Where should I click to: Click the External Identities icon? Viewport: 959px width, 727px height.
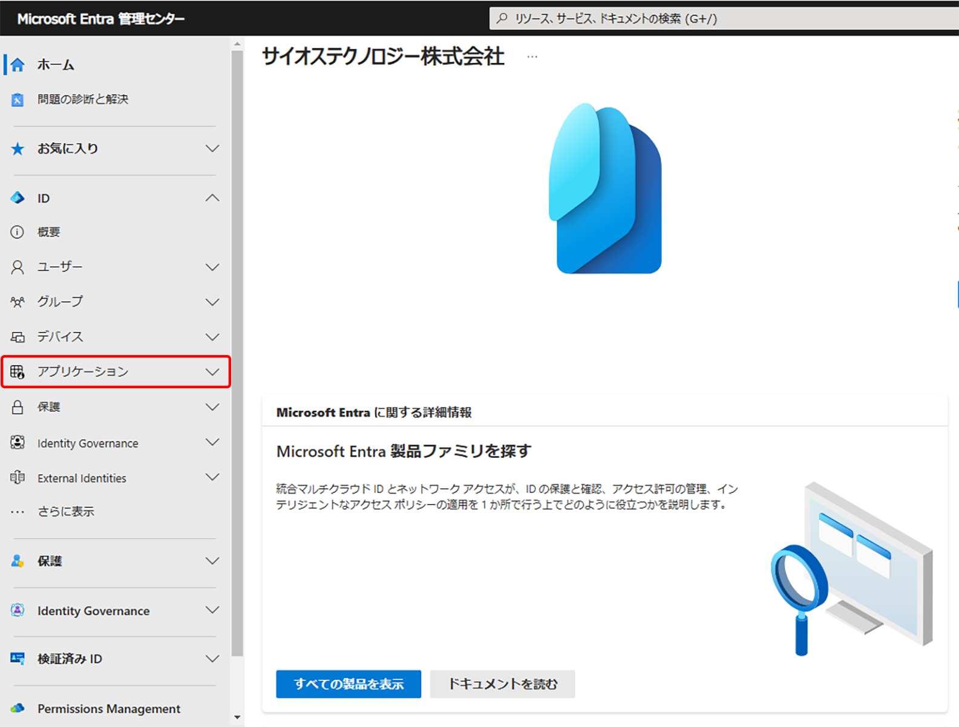[18, 478]
